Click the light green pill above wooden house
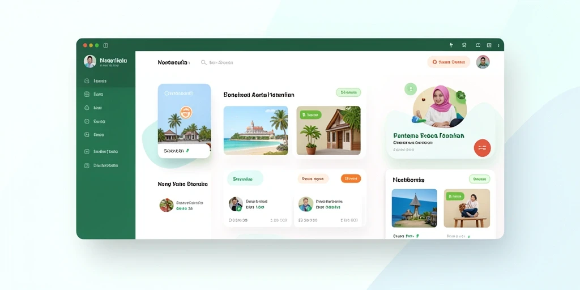 [348, 92]
